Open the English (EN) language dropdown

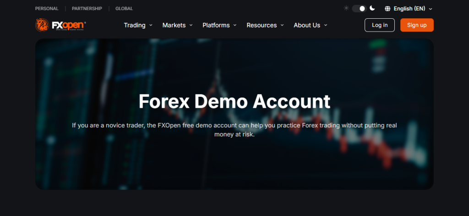pyautogui.click(x=409, y=9)
